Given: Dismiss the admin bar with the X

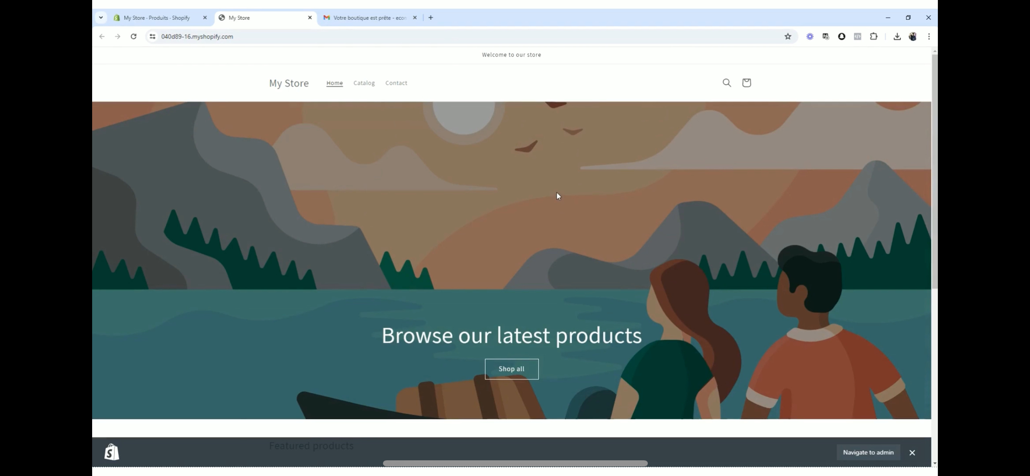Looking at the screenshot, I should coord(912,453).
